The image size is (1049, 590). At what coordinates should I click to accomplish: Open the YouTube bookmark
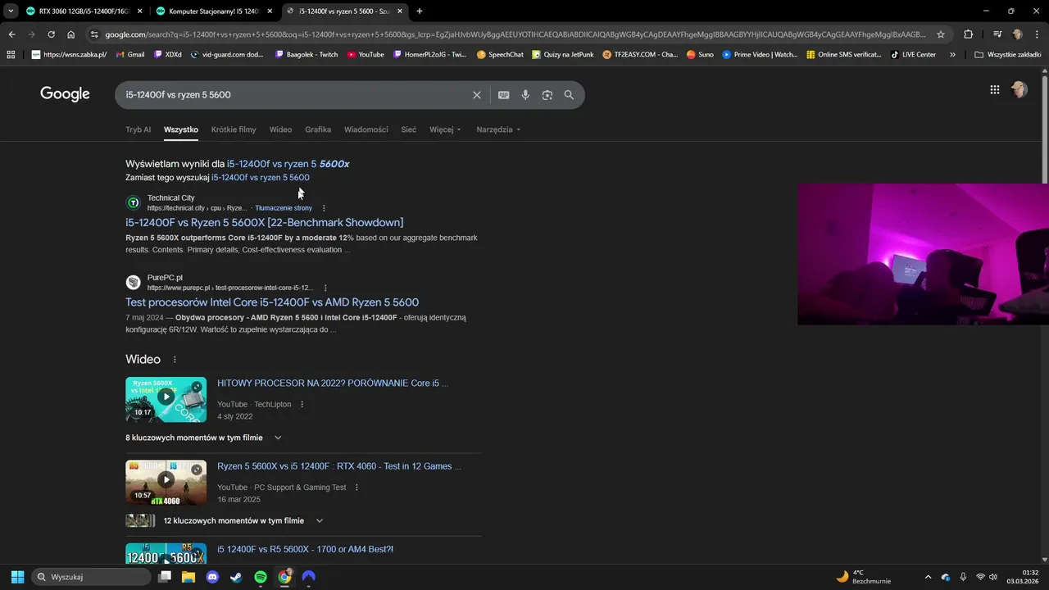[366, 54]
